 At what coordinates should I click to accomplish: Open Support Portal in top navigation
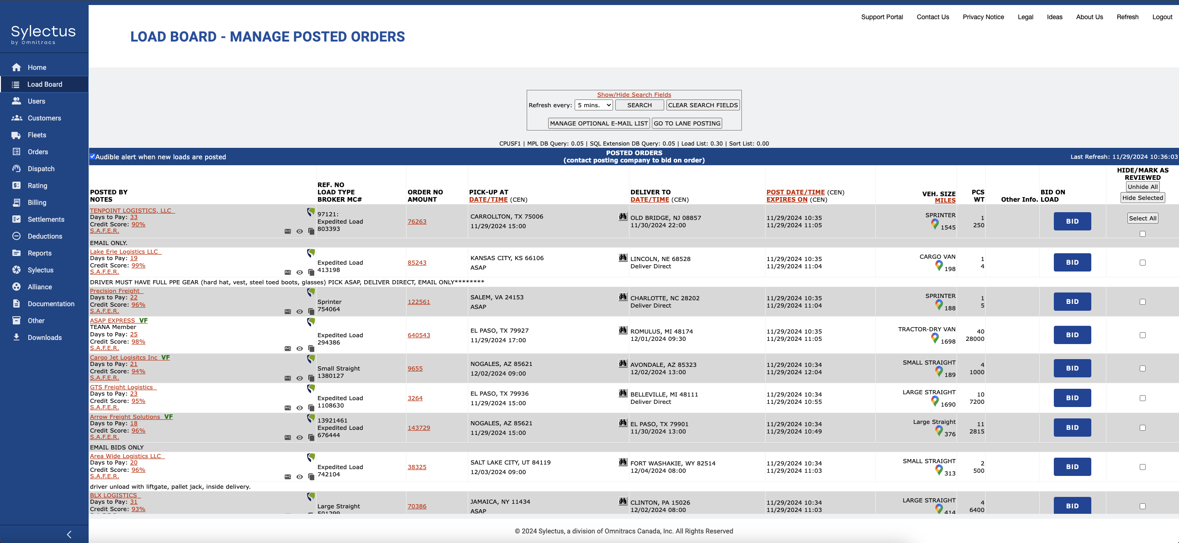pos(882,17)
